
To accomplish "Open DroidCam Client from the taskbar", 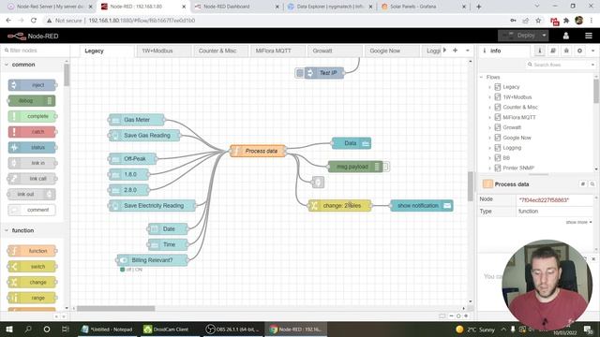I will [167, 329].
